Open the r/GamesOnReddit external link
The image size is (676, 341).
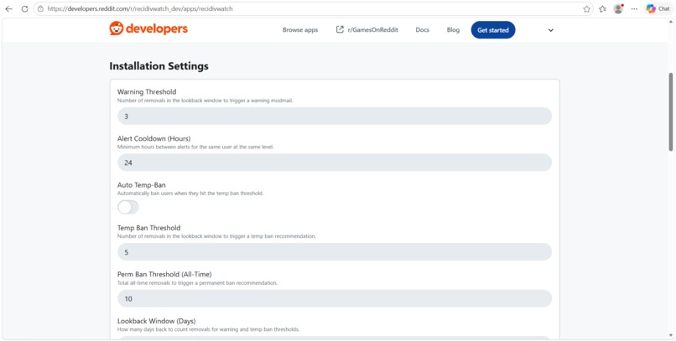367,29
